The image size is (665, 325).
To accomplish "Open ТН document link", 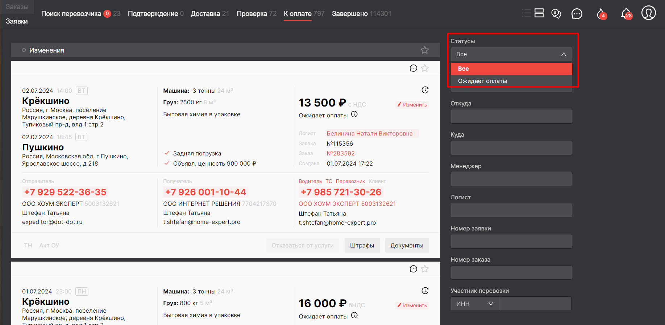I will (x=28, y=245).
